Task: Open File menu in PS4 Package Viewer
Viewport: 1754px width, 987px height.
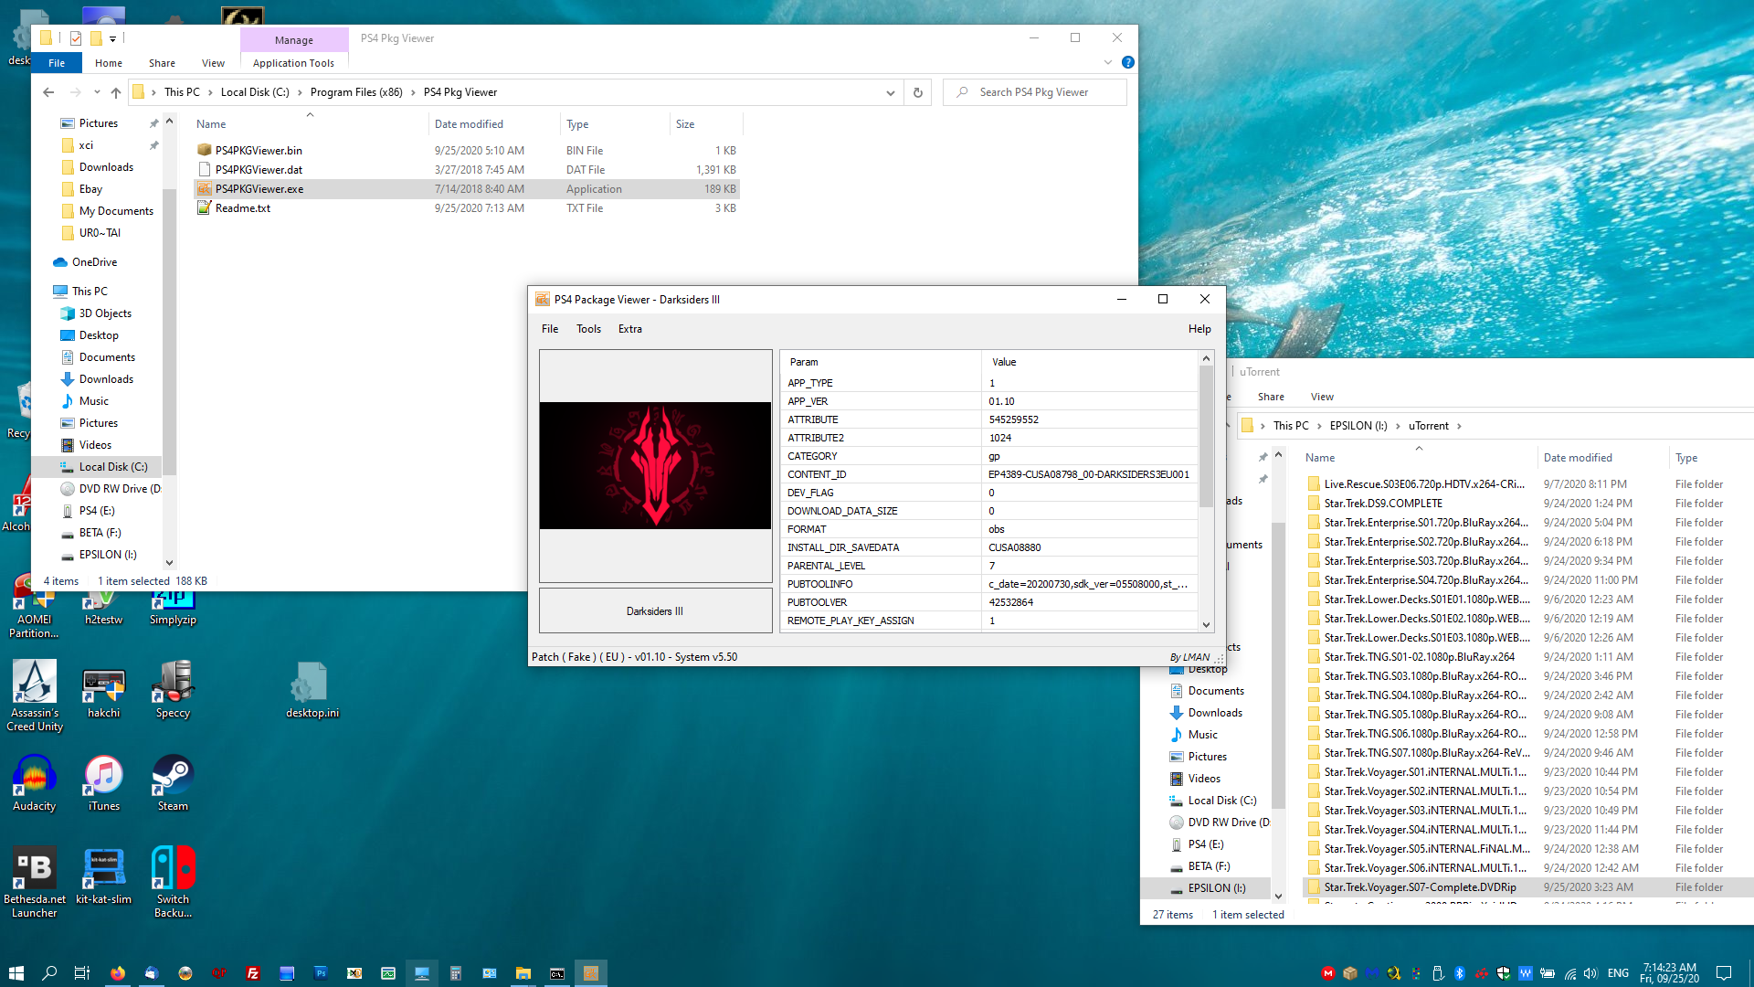Action: click(550, 329)
